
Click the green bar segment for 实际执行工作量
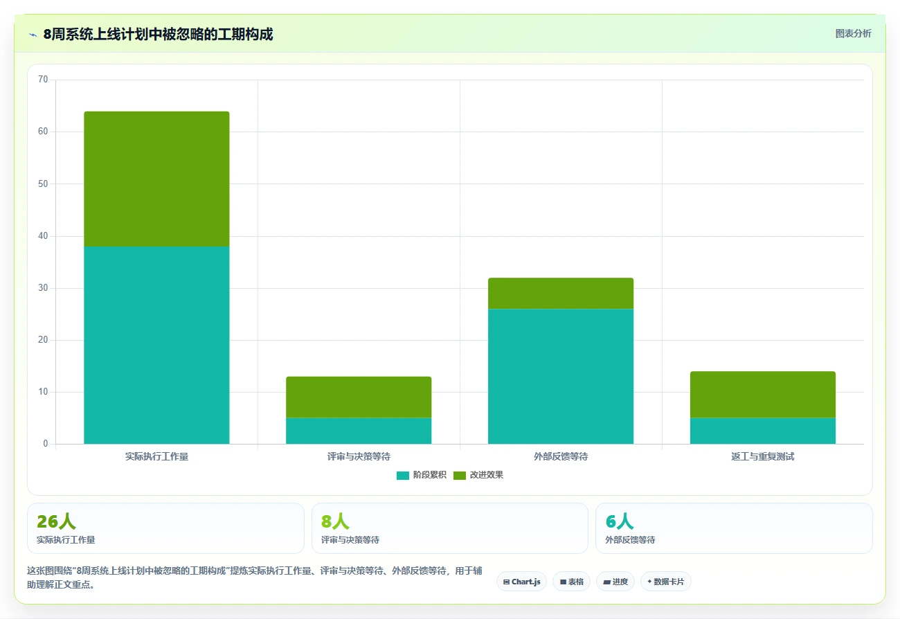coord(156,179)
